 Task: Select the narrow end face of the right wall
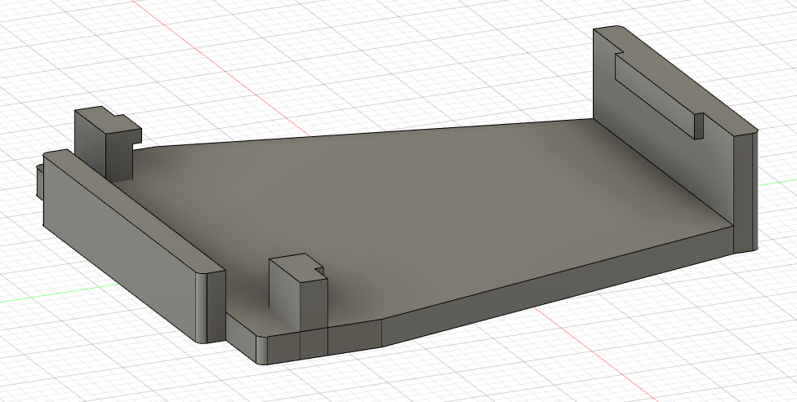[x=746, y=192]
